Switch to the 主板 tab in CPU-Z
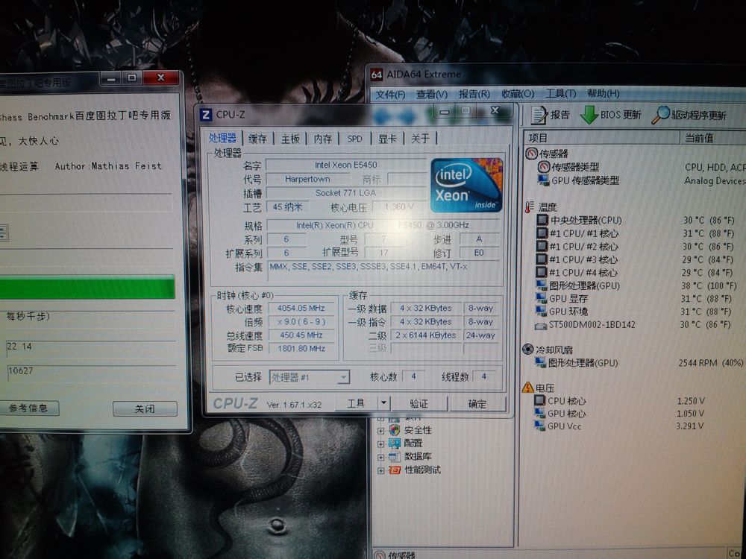 tap(290, 139)
